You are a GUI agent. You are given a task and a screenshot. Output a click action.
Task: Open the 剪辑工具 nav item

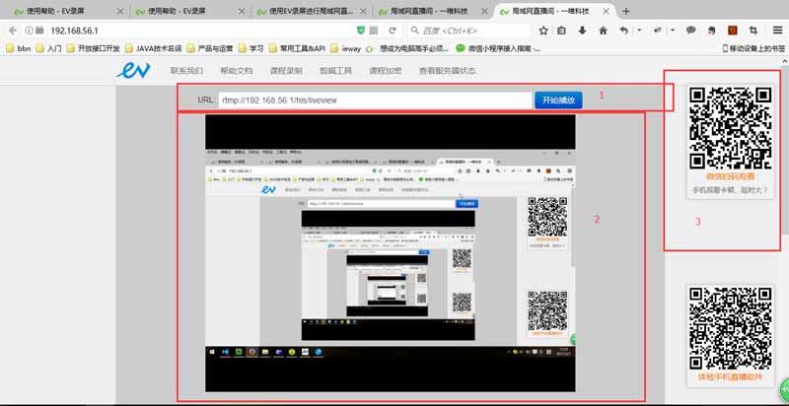pos(335,71)
